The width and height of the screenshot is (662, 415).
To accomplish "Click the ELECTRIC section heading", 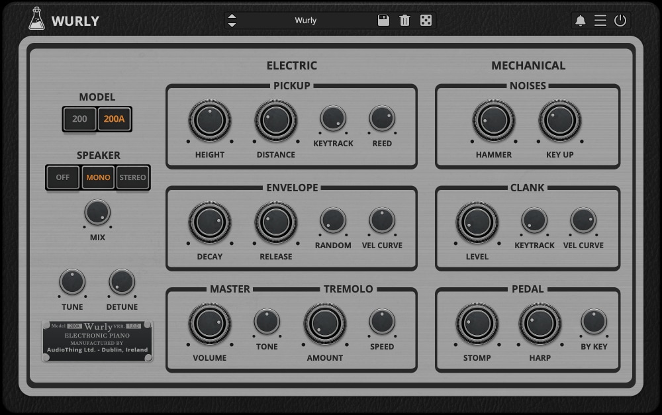I will [x=292, y=66].
